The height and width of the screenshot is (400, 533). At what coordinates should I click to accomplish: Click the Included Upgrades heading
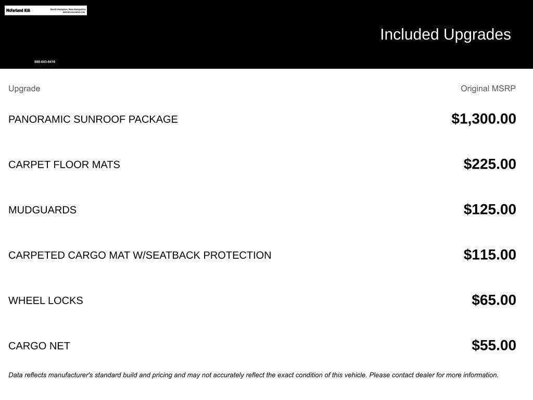(x=445, y=34)
